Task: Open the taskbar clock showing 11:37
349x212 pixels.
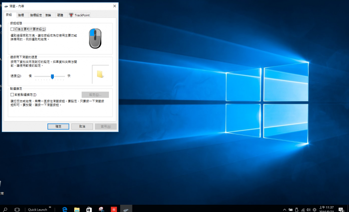Action: (327, 209)
